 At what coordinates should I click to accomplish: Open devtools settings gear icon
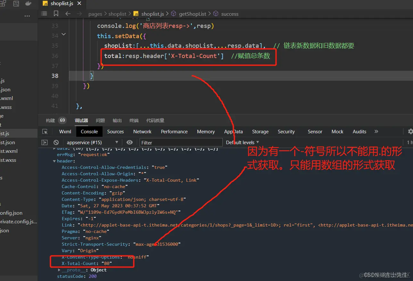410,132
